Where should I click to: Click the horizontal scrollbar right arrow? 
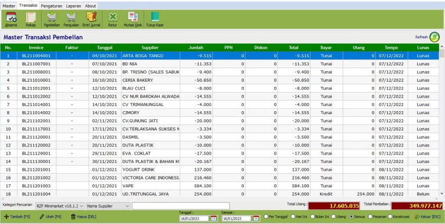click(x=437, y=199)
